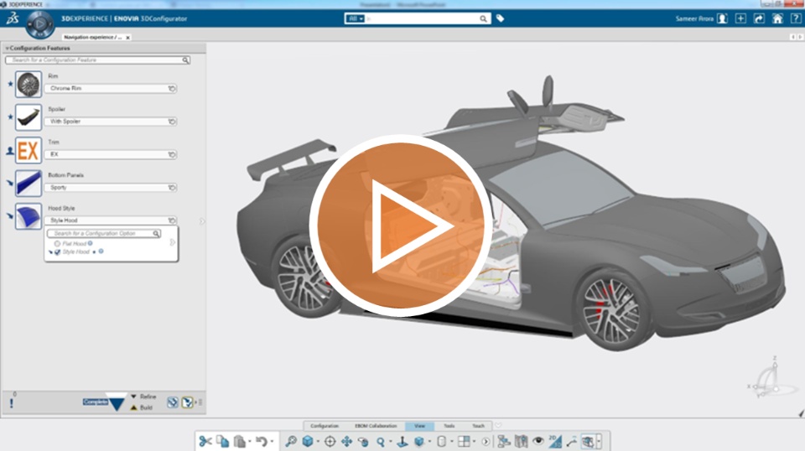This screenshot has height=451, width=805.
Task: Click the Share arrow icon in top bar
Action: (x=759, y=18)
